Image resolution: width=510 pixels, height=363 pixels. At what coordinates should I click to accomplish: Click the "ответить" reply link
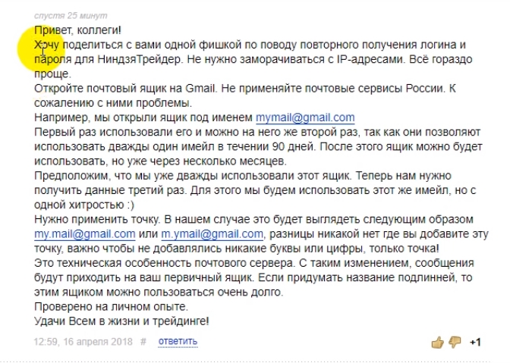pyautogui.click(x=178, y=341)
